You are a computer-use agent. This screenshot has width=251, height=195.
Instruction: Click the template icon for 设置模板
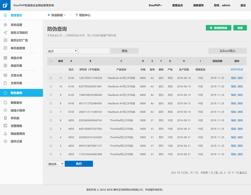[5, 126]
